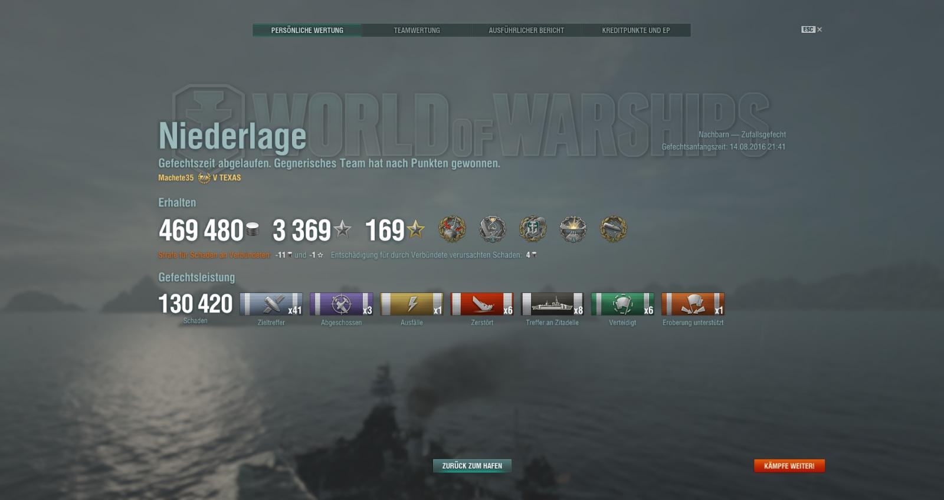Click the silver credits coin icon
This screenshot has height=500, width=944.
[x=253, y=229]
